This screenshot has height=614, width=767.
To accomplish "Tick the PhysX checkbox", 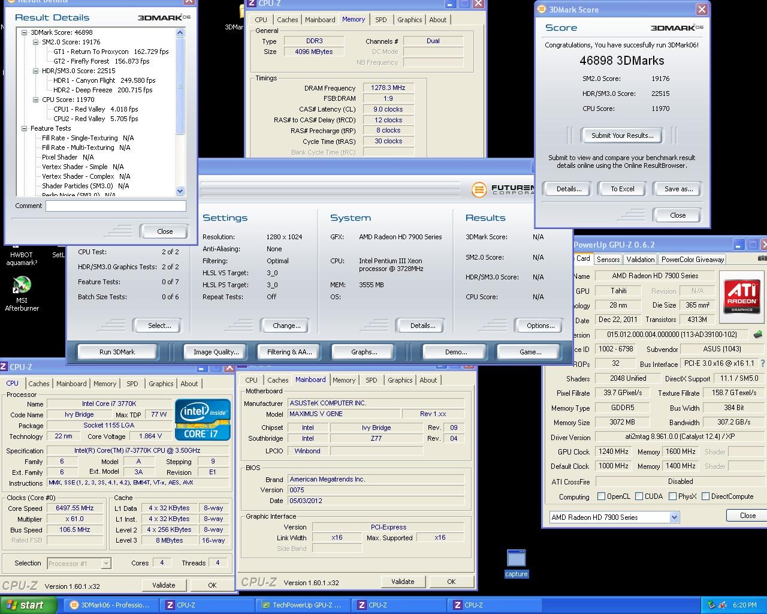I will [672, 496].
